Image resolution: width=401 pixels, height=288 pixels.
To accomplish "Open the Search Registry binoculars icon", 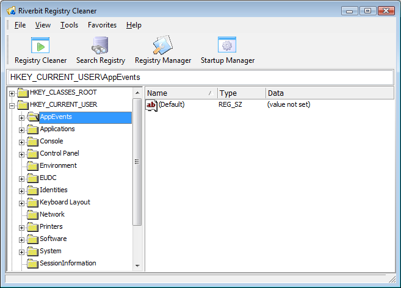I will coord(100,45).
